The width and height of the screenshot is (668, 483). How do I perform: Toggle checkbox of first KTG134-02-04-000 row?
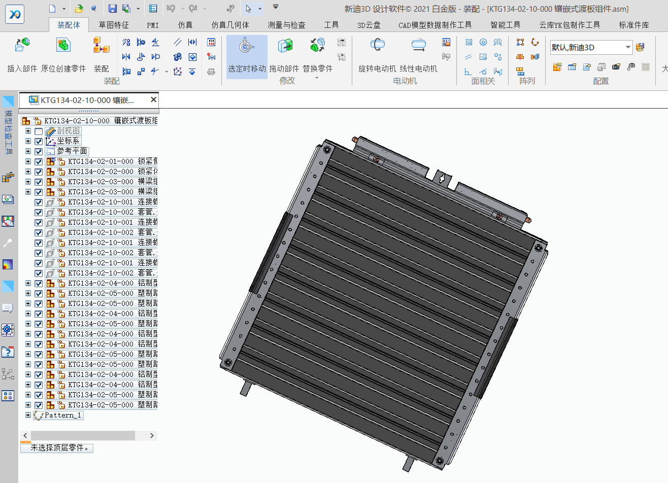(x=39, y=284)
